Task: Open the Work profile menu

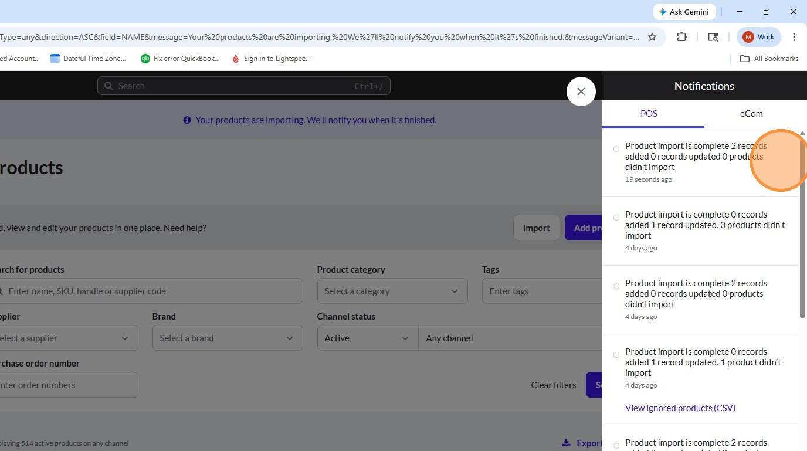Action: 759,37
